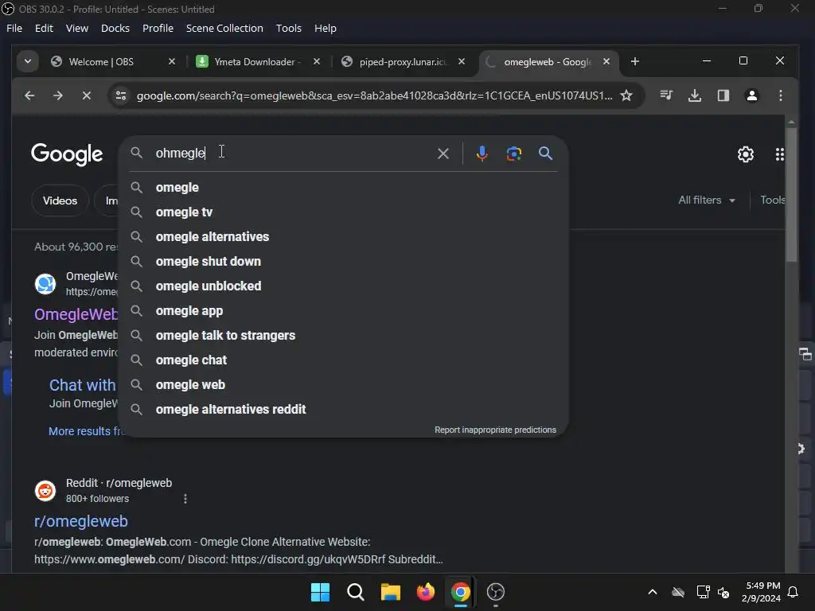The image size is (815, 611).
Task: Select 'omegle alternatives reddit' suggestion
Action: coord(344,410)
